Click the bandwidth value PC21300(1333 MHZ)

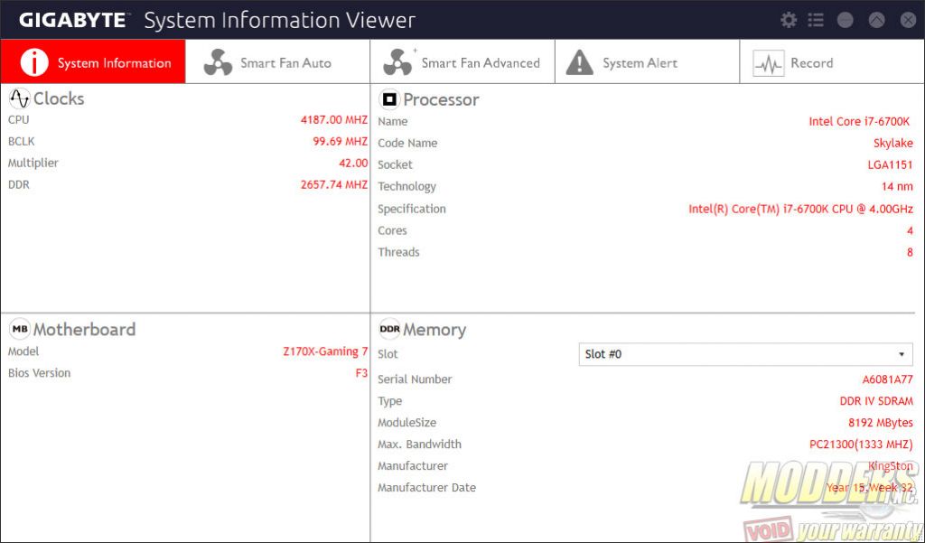[861, 445]
